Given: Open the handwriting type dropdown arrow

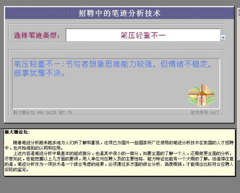Looking at the screenshot, I should click(x=223, y=37).
